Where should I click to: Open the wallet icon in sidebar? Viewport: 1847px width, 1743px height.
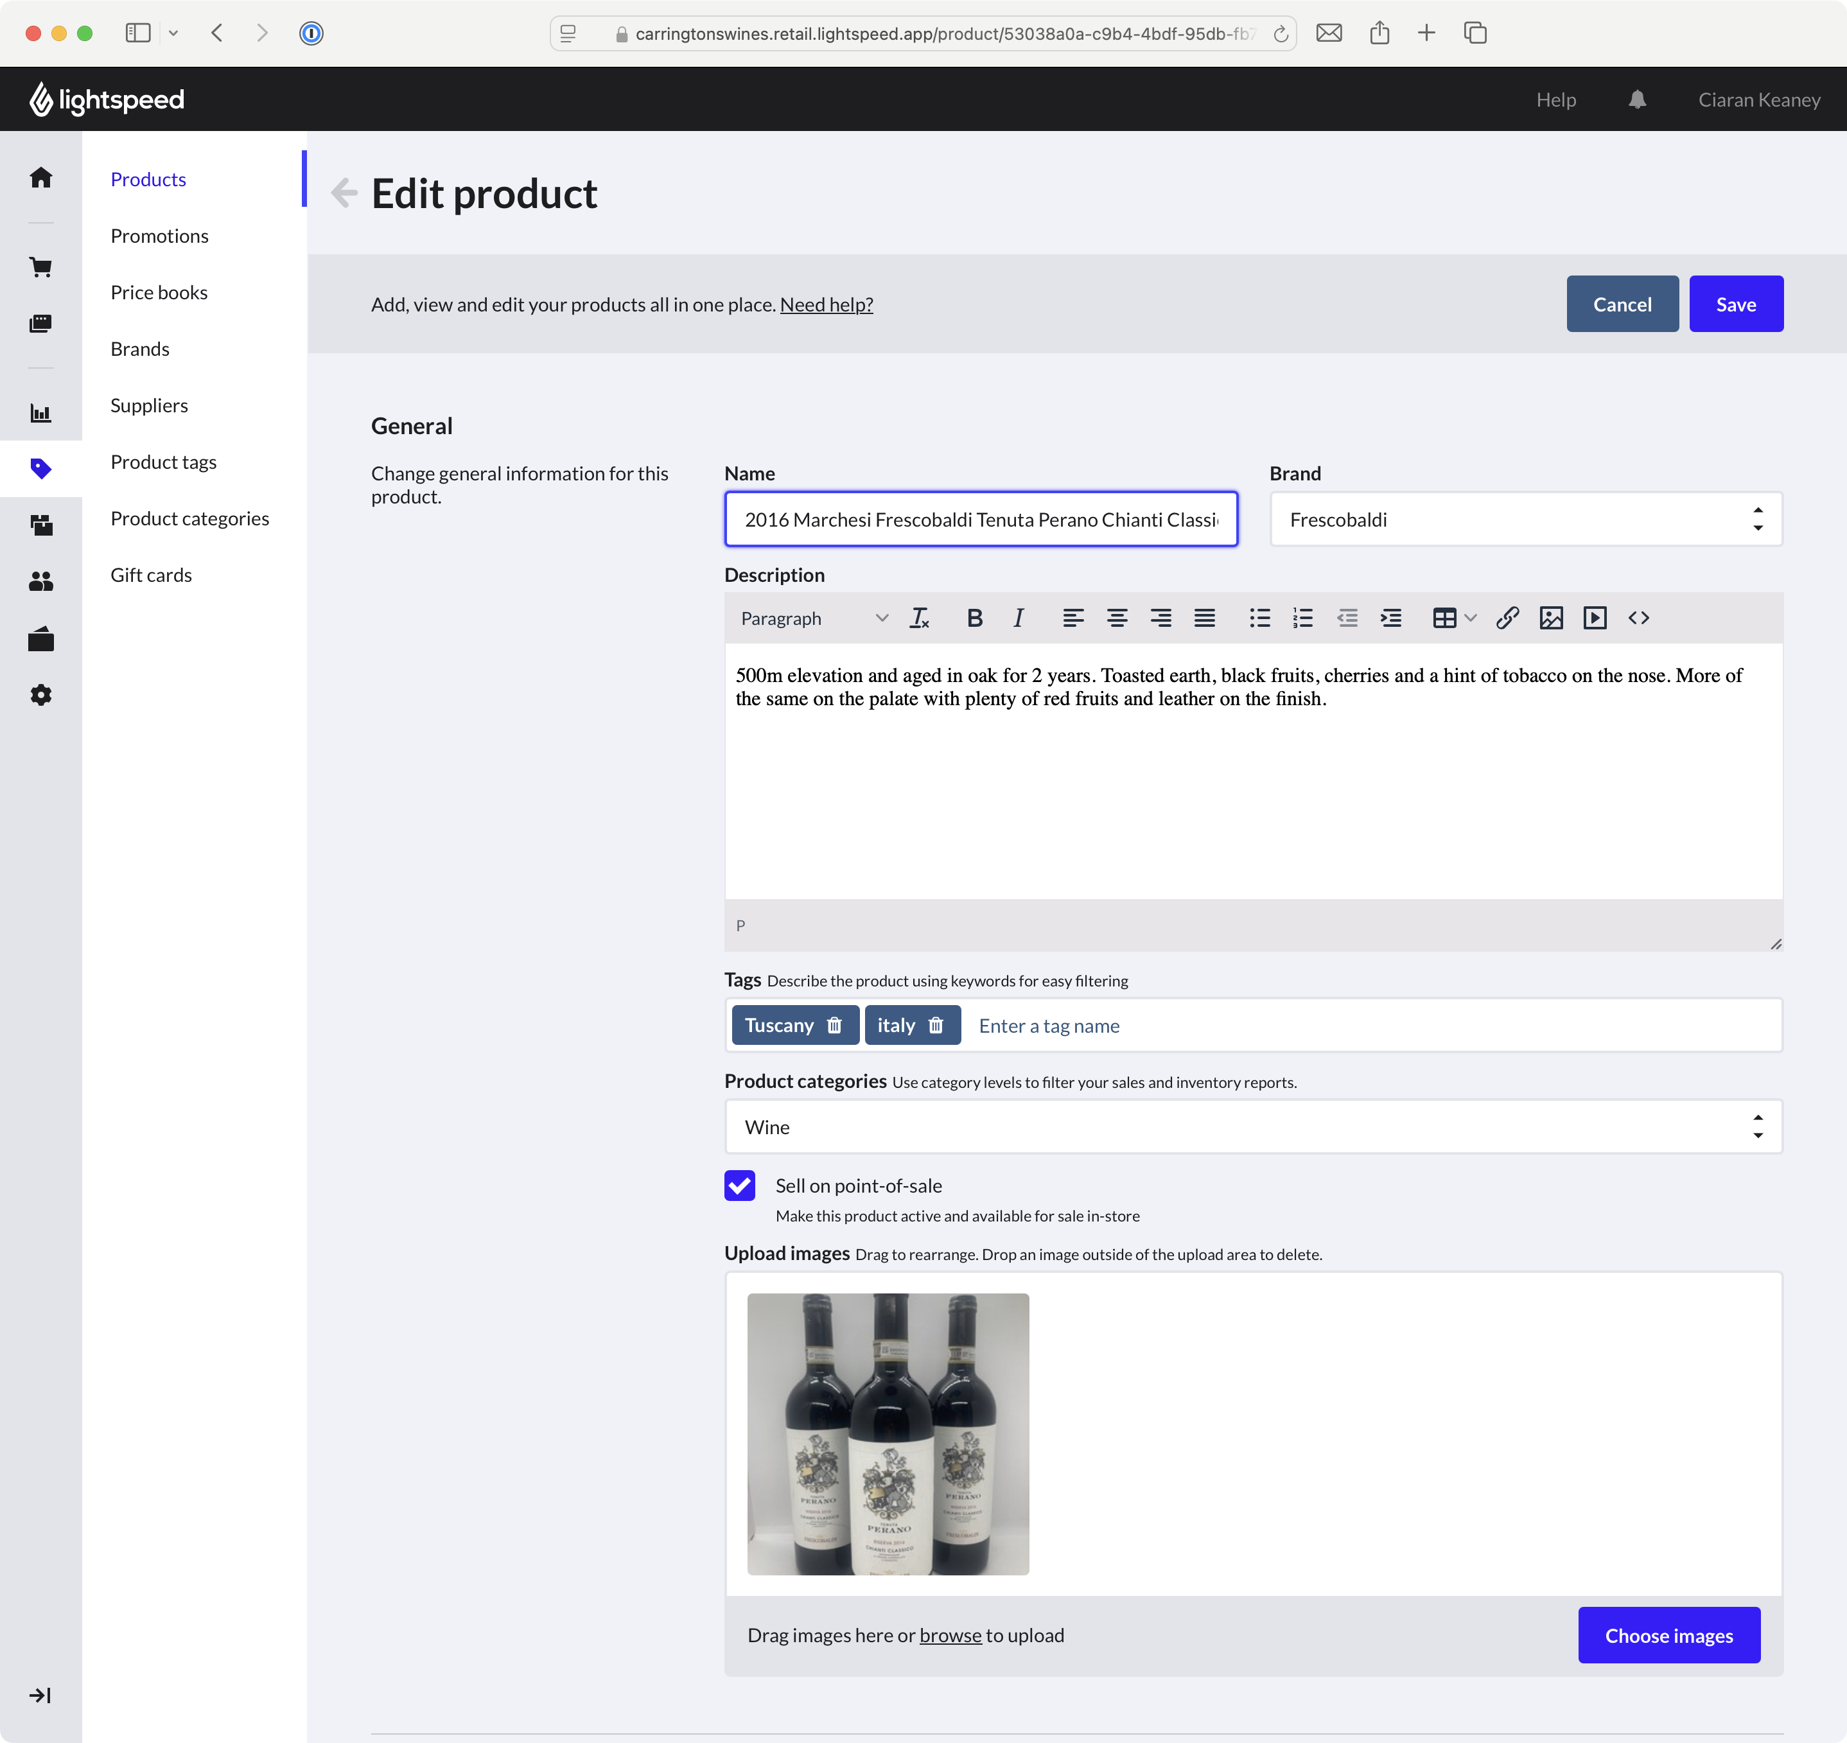point(41,639)
